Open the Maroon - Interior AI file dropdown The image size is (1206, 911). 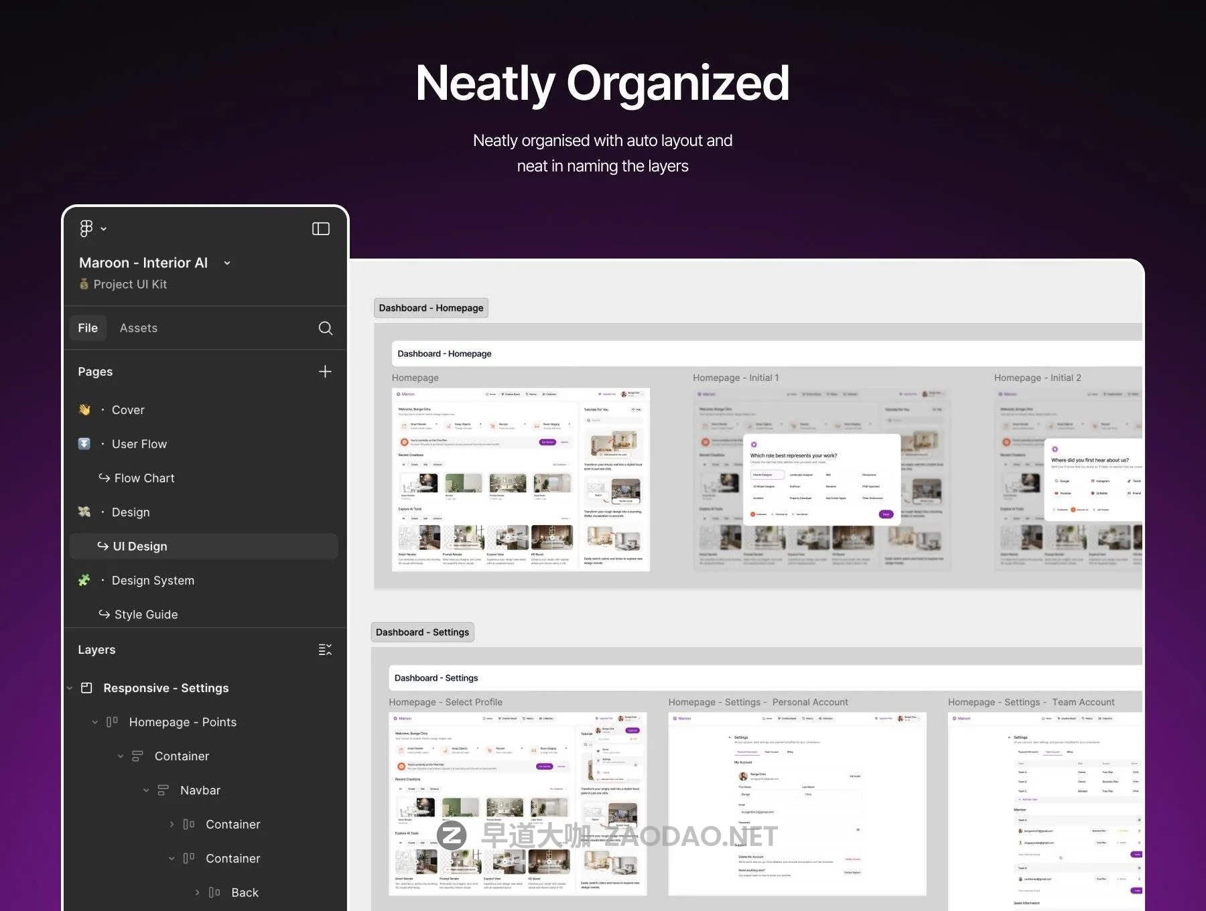227,263
